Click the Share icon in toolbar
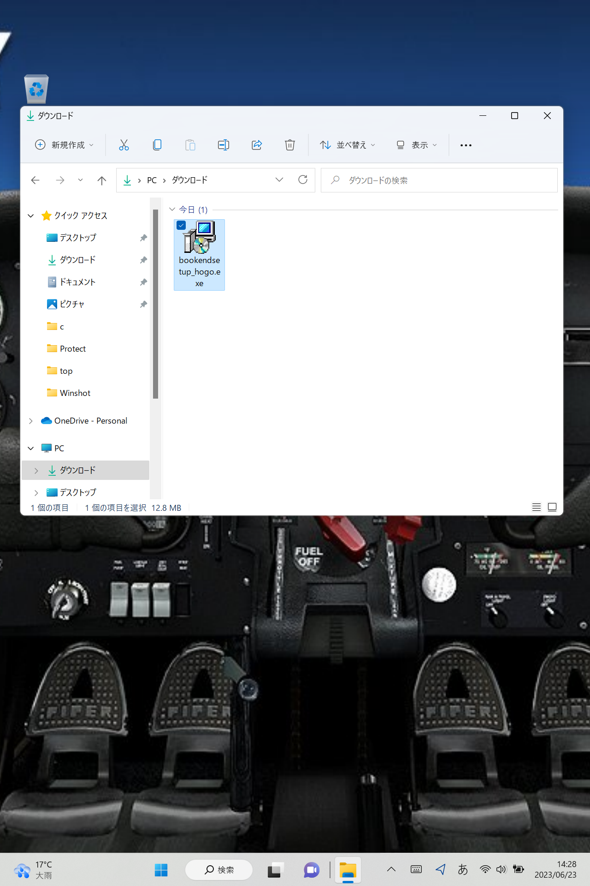Screen dimensions: 590x886 [257, 145]
